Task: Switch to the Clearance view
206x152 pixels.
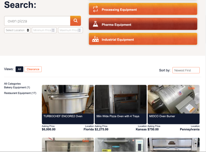Action: [x=33, y=69]
